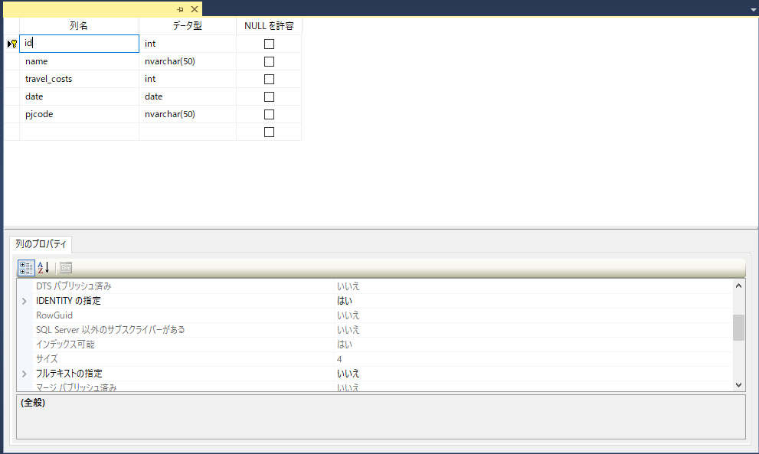This screenshot has height=454, width=759.
Task: Open the window list dropdown arrow at top right
Action: click(753, 10)
